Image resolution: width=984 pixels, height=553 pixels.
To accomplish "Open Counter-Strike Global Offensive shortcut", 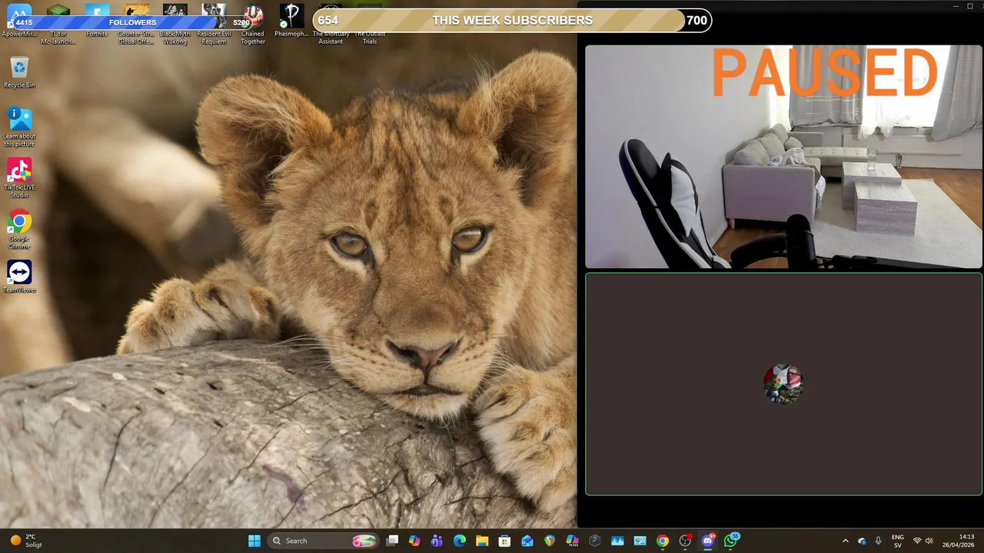I will 136,24.
